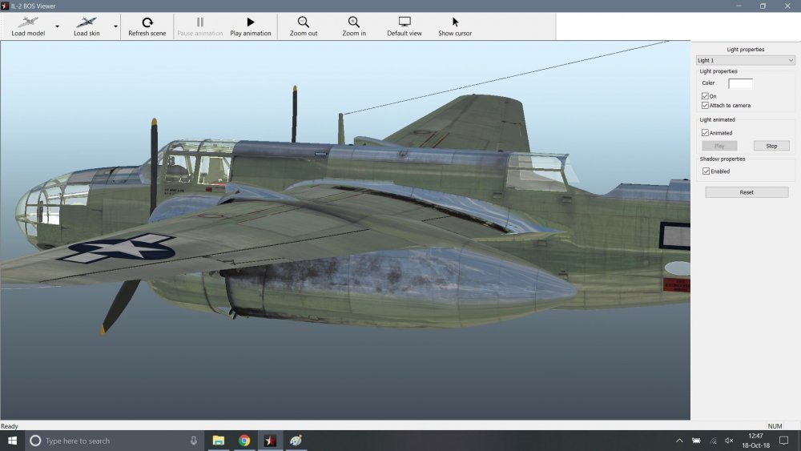Viewport: 801px width, 451px height.
Task: Expand the Load skin dropdown arrow
Action: [x=115, y=26]
